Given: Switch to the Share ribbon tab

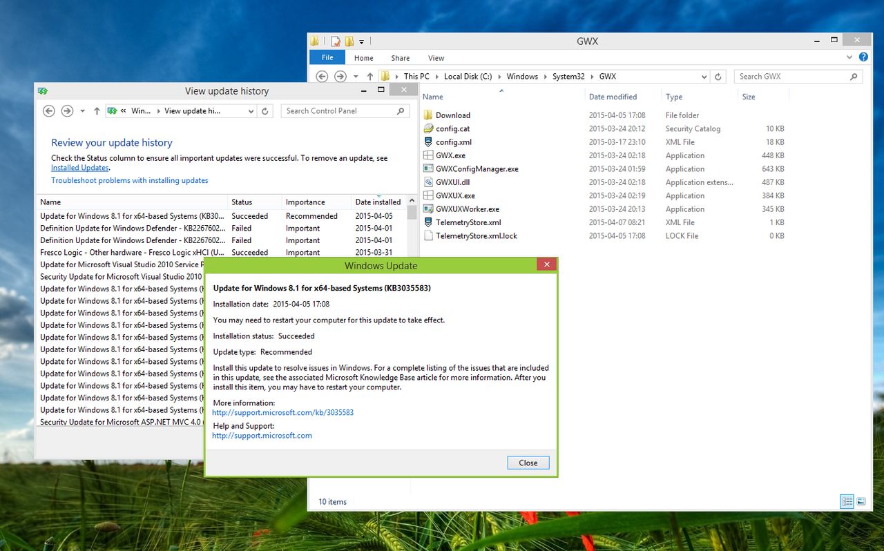Looking at the screenshot, I should [x=401, y=58].
